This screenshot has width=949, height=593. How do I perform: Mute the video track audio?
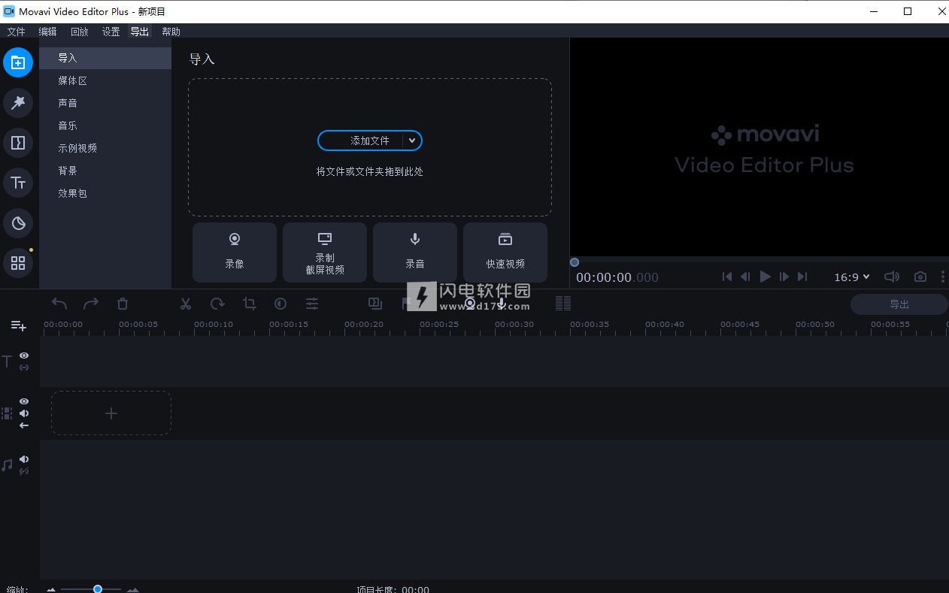[24, 413]
